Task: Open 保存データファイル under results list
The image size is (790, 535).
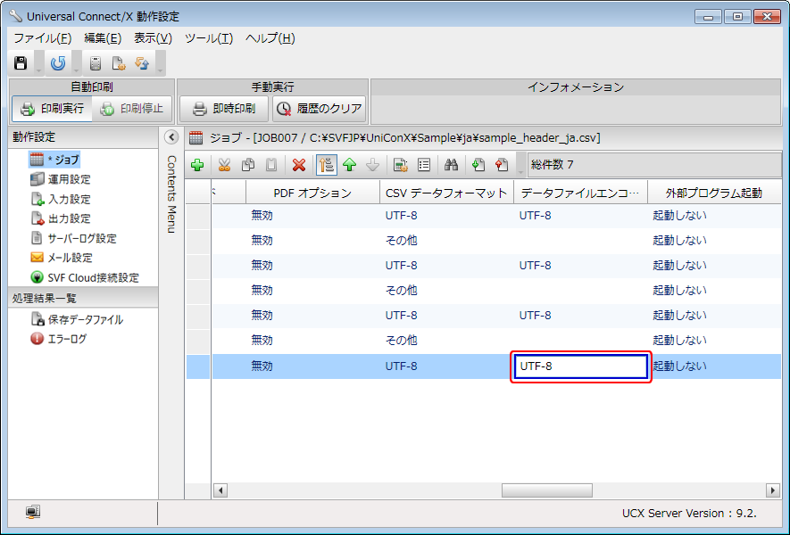Action: [x=77, y=319]
